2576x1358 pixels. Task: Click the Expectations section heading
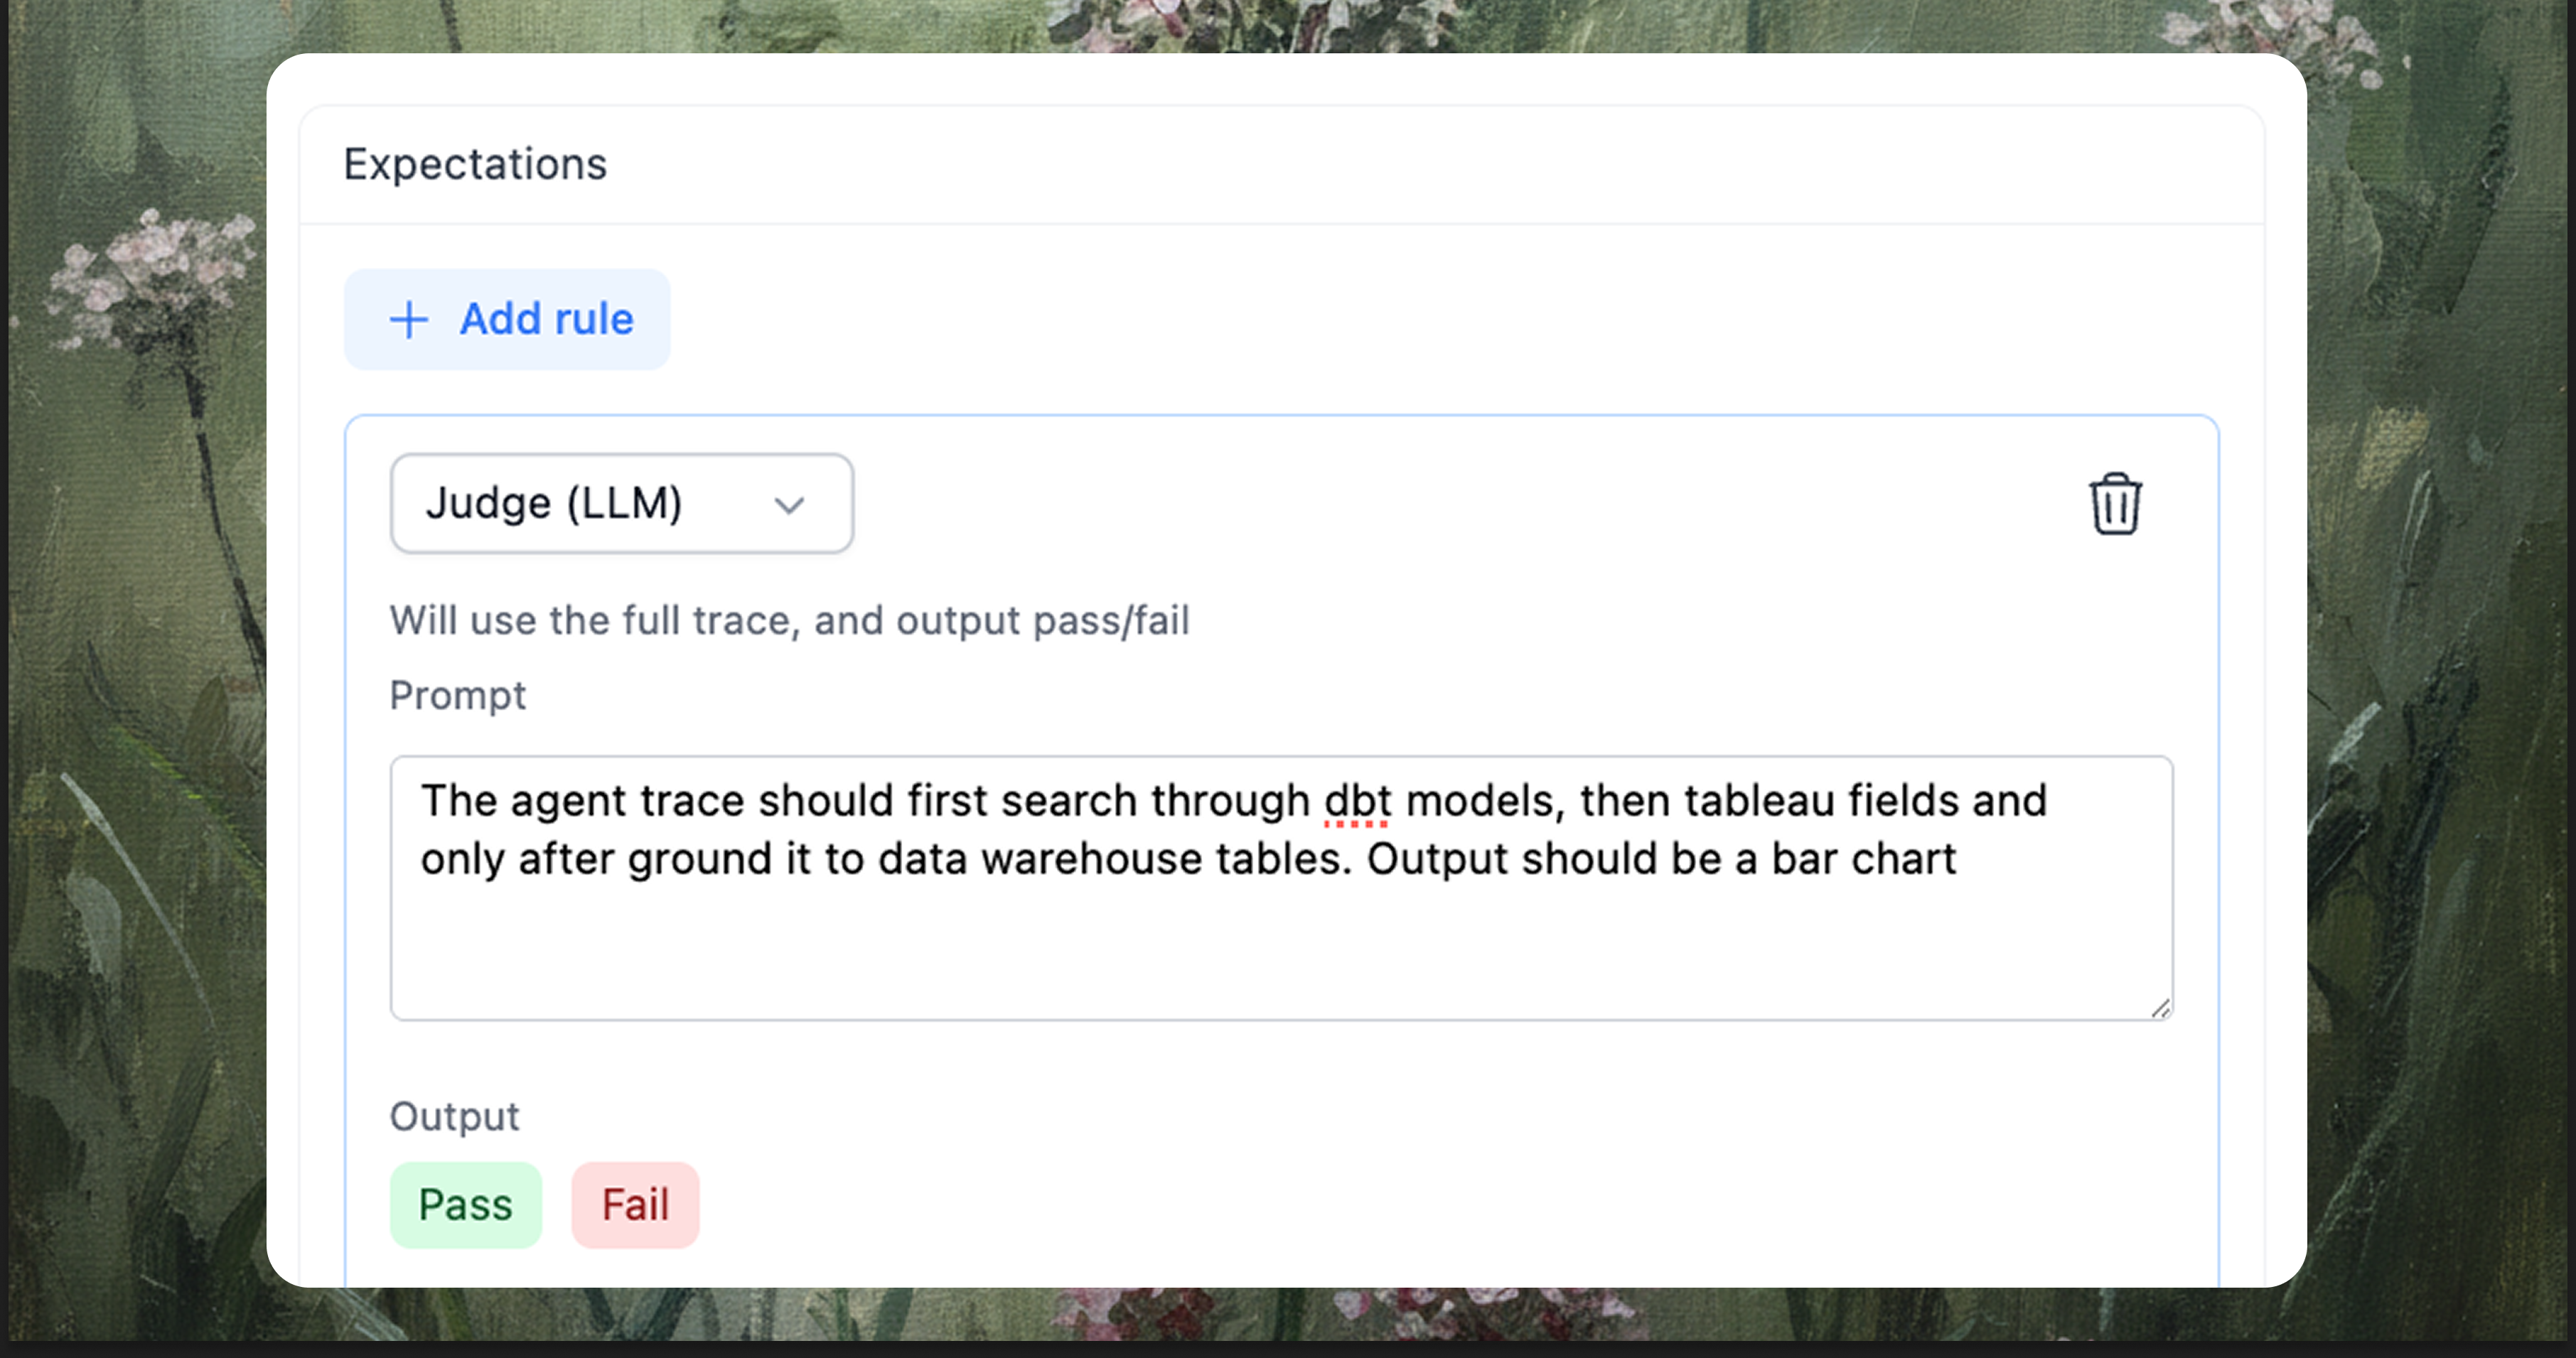tap(475, 164)
